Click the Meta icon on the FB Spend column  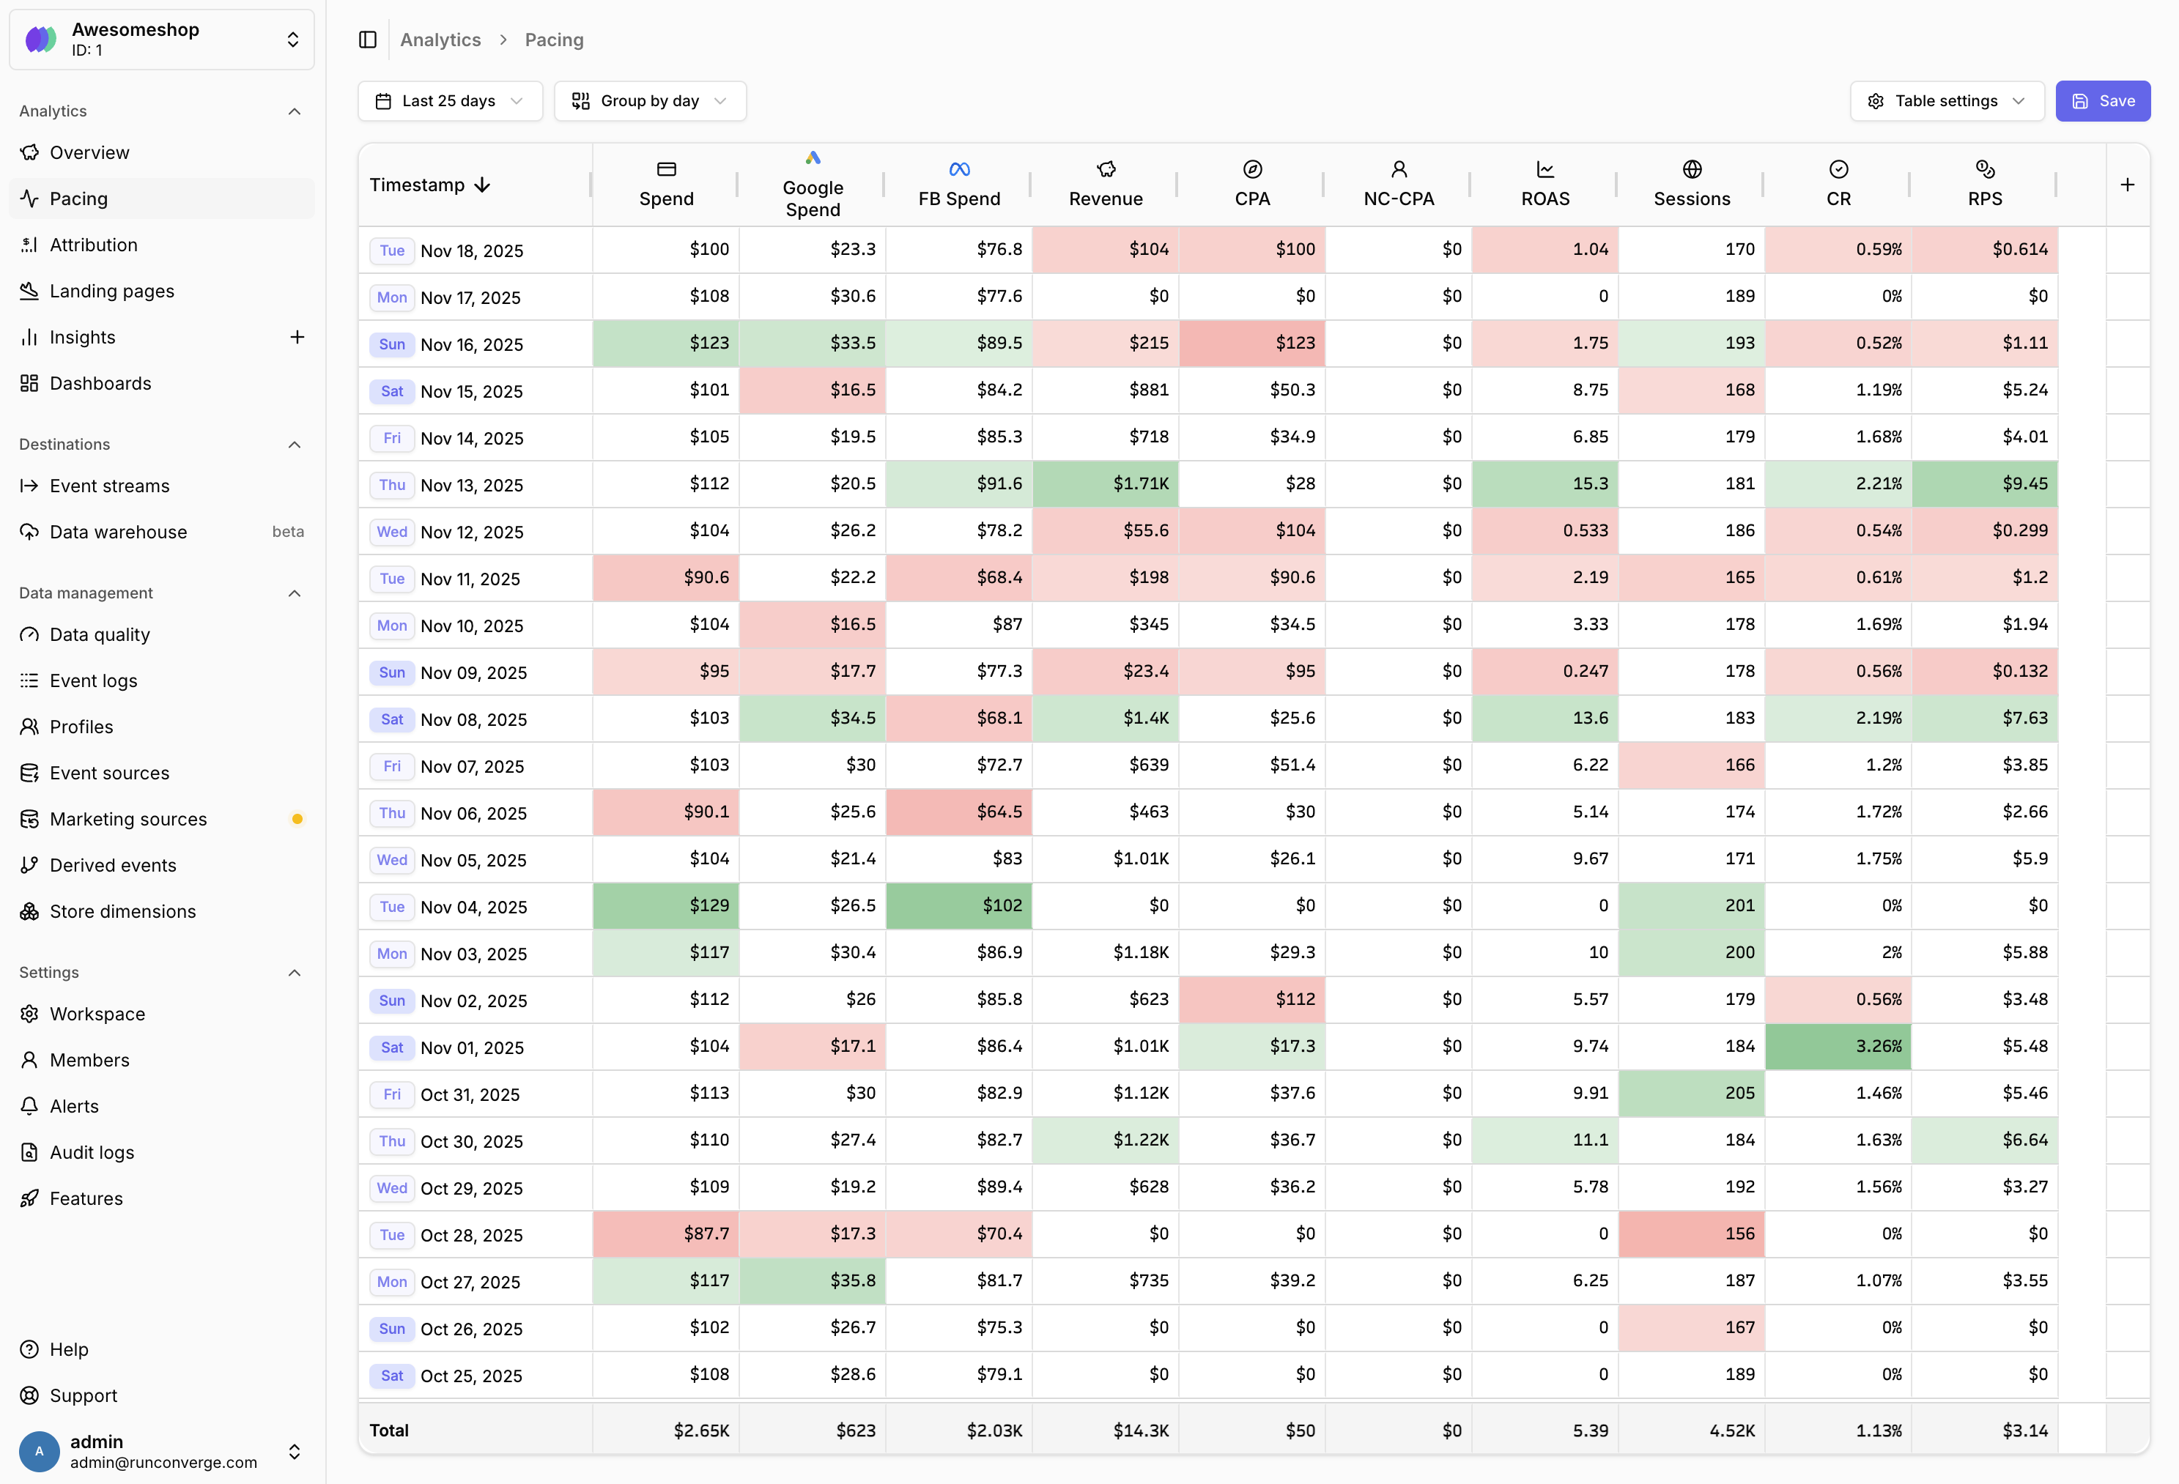point(958,168)
